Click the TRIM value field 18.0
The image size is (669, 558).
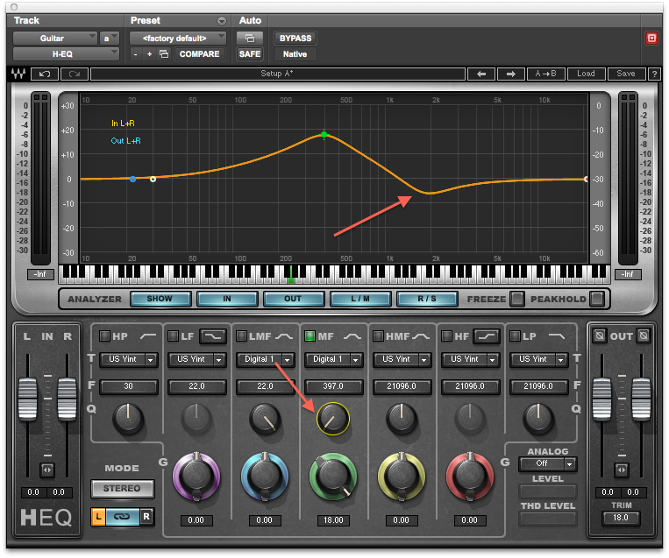click(621, 518)
